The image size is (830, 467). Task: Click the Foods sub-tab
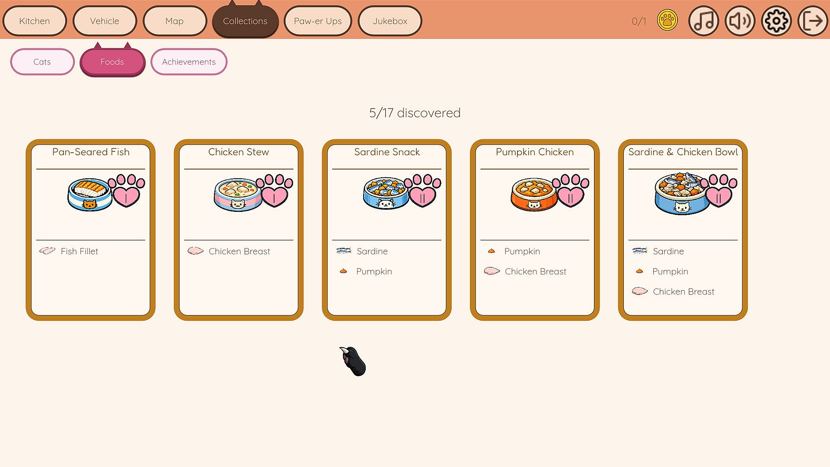pyautogui.click(x=112, y=62)
